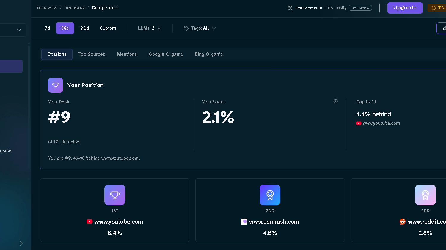
Task: Click the 4.6% value in 2nd card
Action: [x=270, y=233]
